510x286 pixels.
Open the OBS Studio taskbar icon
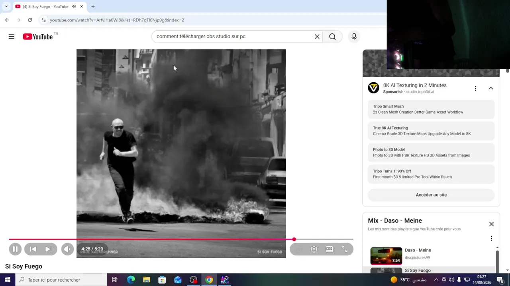(x=193, y=280)
